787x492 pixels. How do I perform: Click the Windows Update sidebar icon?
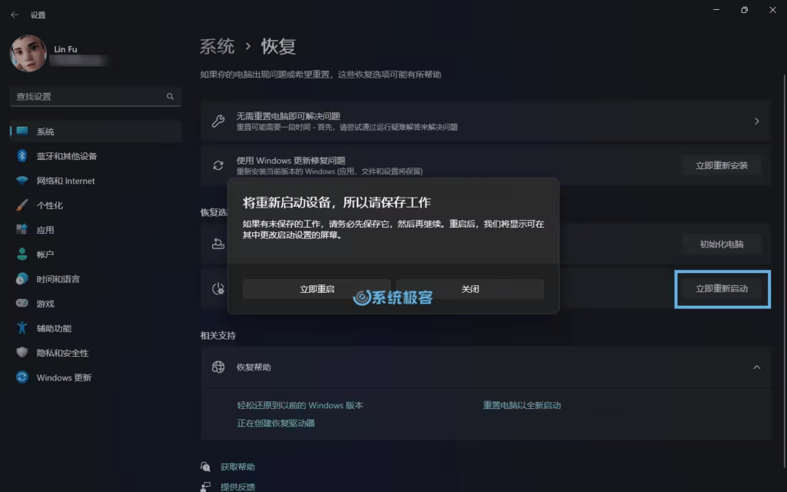(x=22, y=377)
